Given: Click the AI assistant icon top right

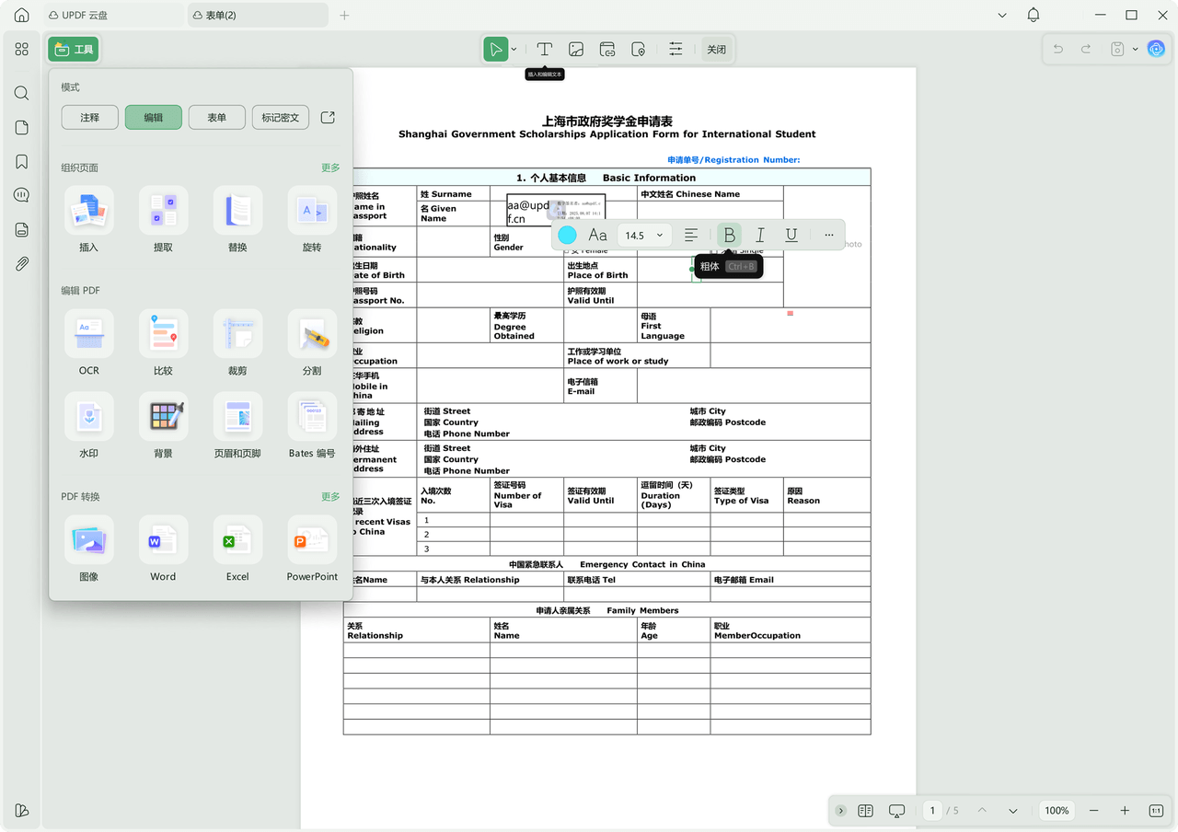Looking at the screenshot, I should (1156, 49).
